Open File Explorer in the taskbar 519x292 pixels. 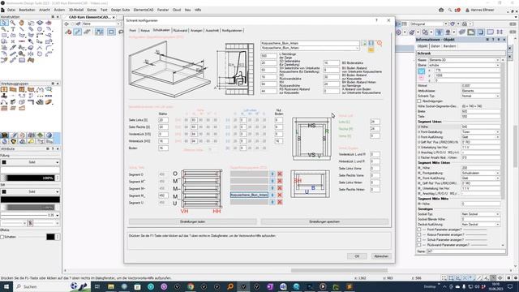(111, 286)
